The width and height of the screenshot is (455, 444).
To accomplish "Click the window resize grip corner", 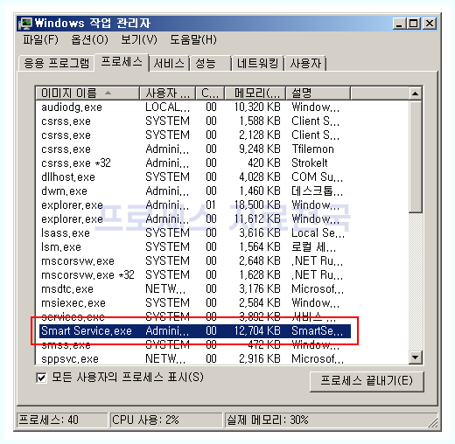I will (433, 422).
